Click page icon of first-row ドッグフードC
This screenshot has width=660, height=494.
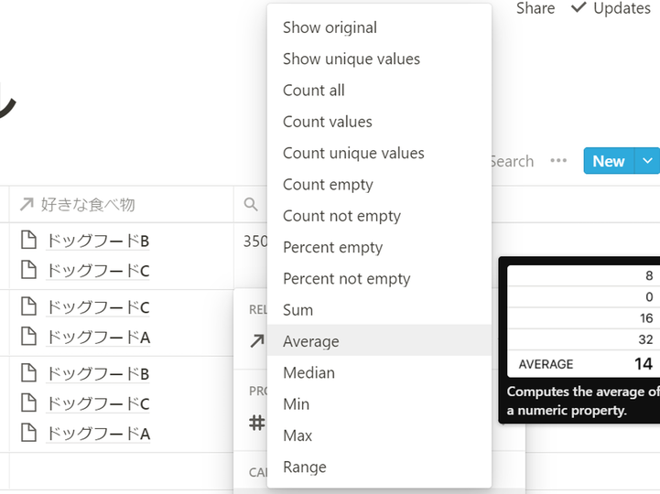pyautogui.click(x=28, y=269)
